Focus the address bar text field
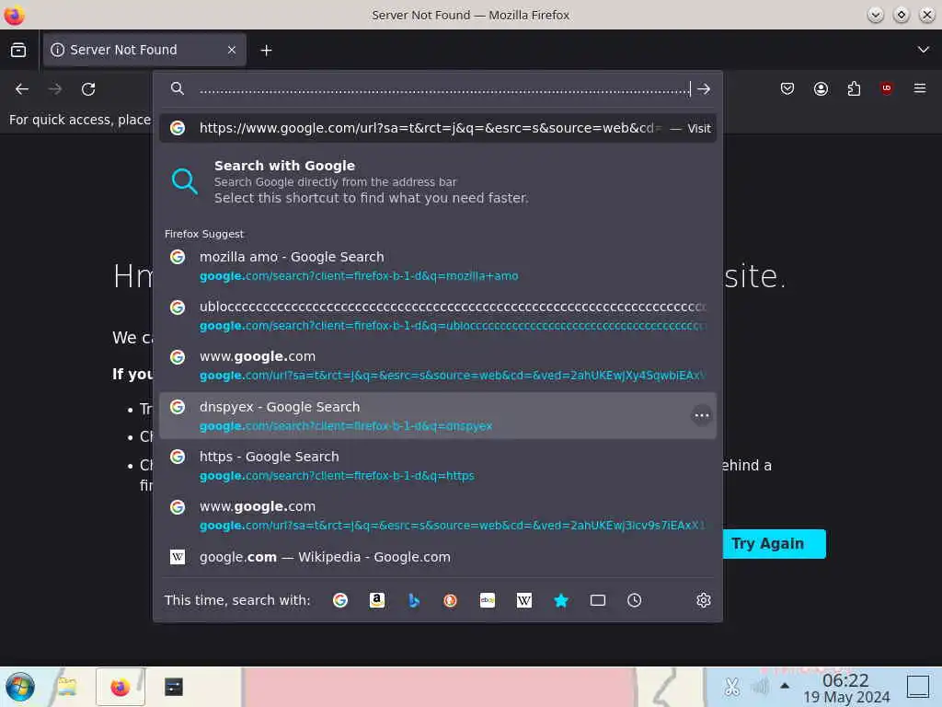 point(444,89)
